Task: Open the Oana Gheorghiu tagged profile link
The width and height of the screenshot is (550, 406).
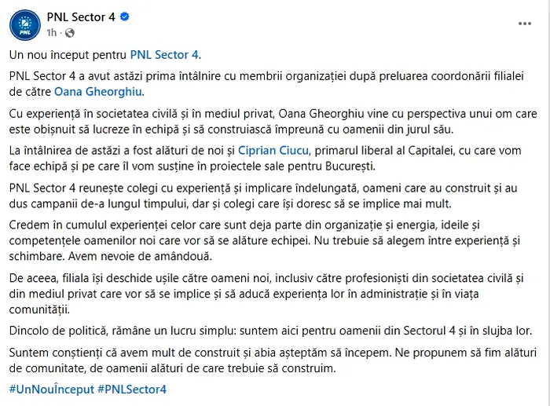Action: (x=98, y=92)
